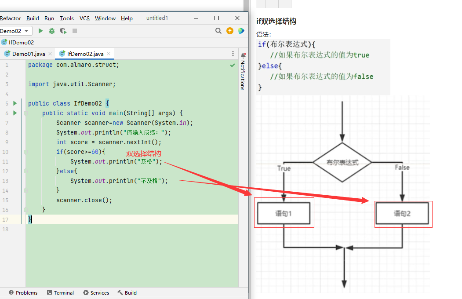Viewport: 462px width, 299px height.
Task: Collapse the if block fold marker
Action: click(x=25, y=152)
